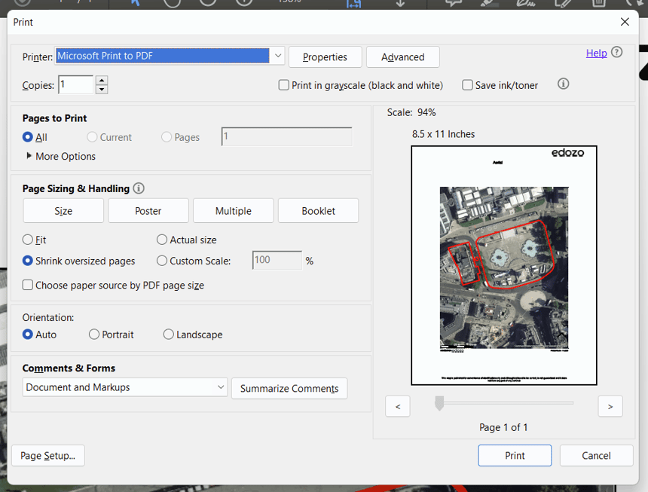Select Actual size option
Viewport: 648px width, 492px height.
pyautogui.click(x=162, y=240)
